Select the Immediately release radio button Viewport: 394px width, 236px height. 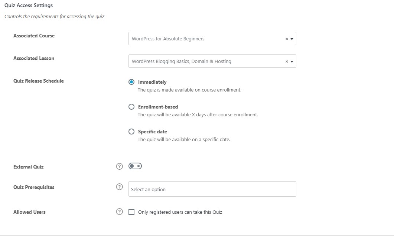click(131, 82)
